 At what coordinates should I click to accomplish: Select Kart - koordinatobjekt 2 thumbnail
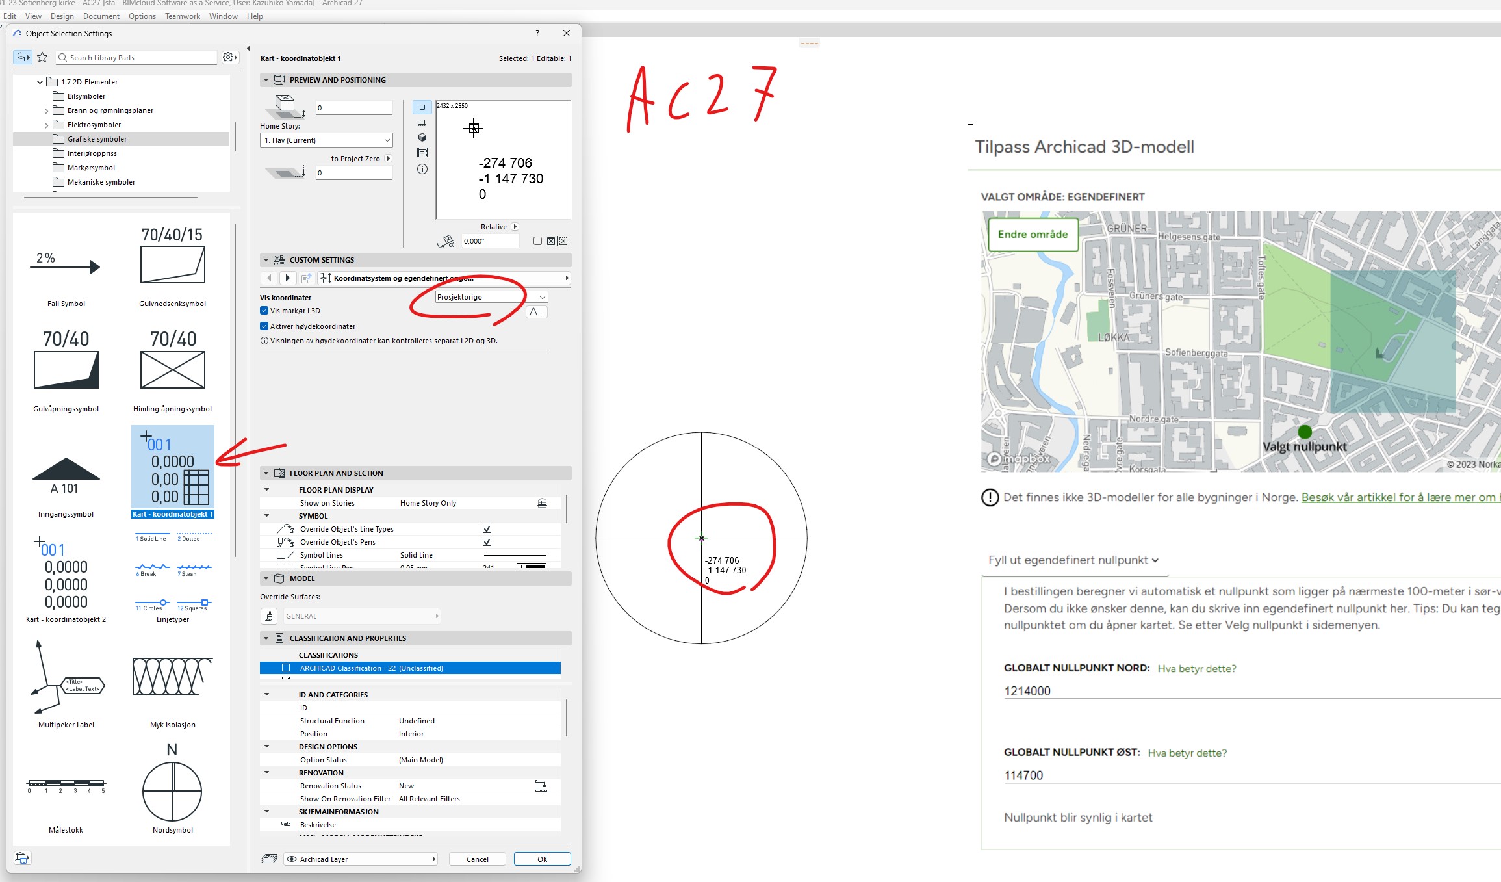click(66, 578)
